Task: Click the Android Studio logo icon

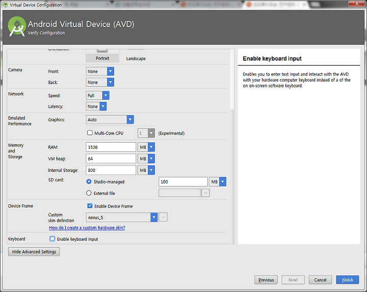Action: [x=17, y=26]
